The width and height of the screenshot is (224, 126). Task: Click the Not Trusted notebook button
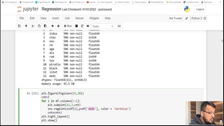[x=175, y=18]
